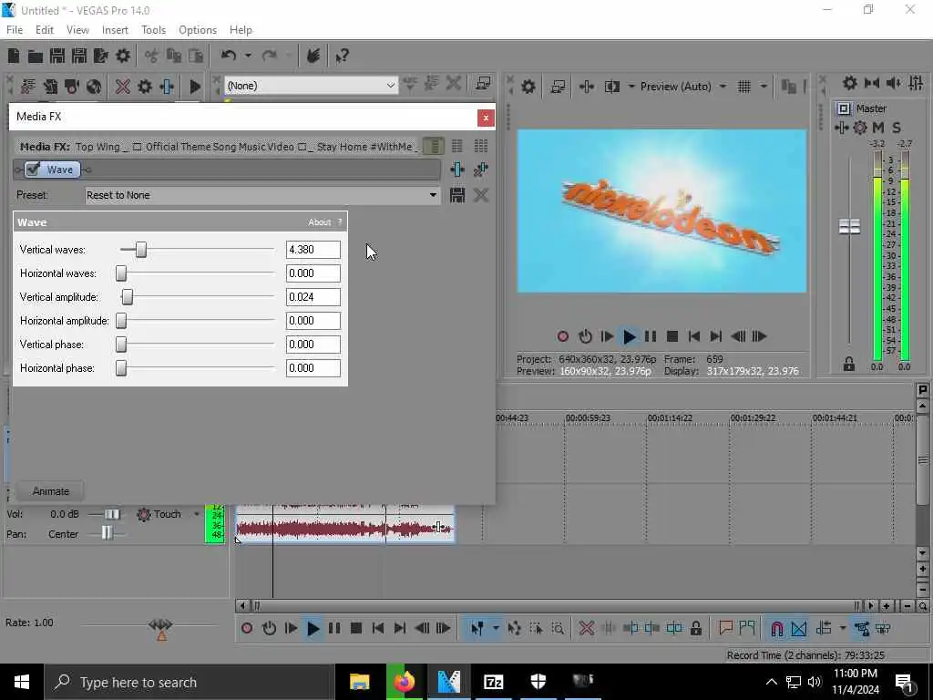Image resolution: width=933 pixels, height=700 pixels.
Task: Stop playback in the timeline transport
Action: [x=356, y=628]
